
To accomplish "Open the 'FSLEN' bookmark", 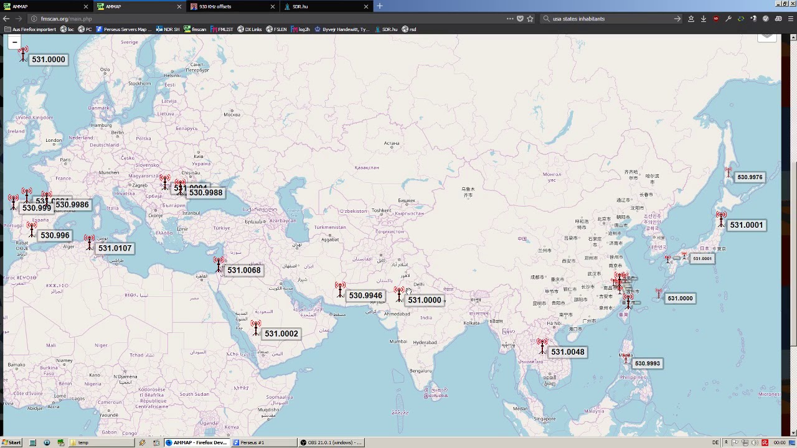I will [x=276, y=29].
